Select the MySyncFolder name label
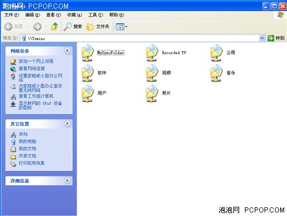 pyautogui.click(x=111, y=52)
